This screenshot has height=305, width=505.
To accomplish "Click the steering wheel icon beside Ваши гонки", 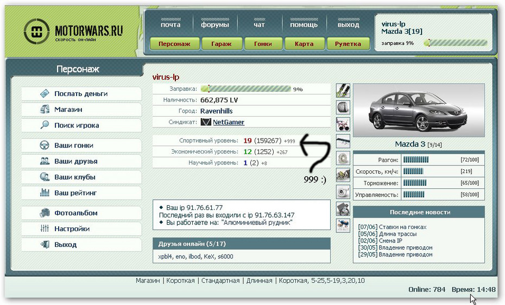I will (x=45, y=145).
